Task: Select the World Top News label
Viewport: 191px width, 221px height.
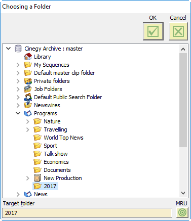Action: [x=63, y=138]
